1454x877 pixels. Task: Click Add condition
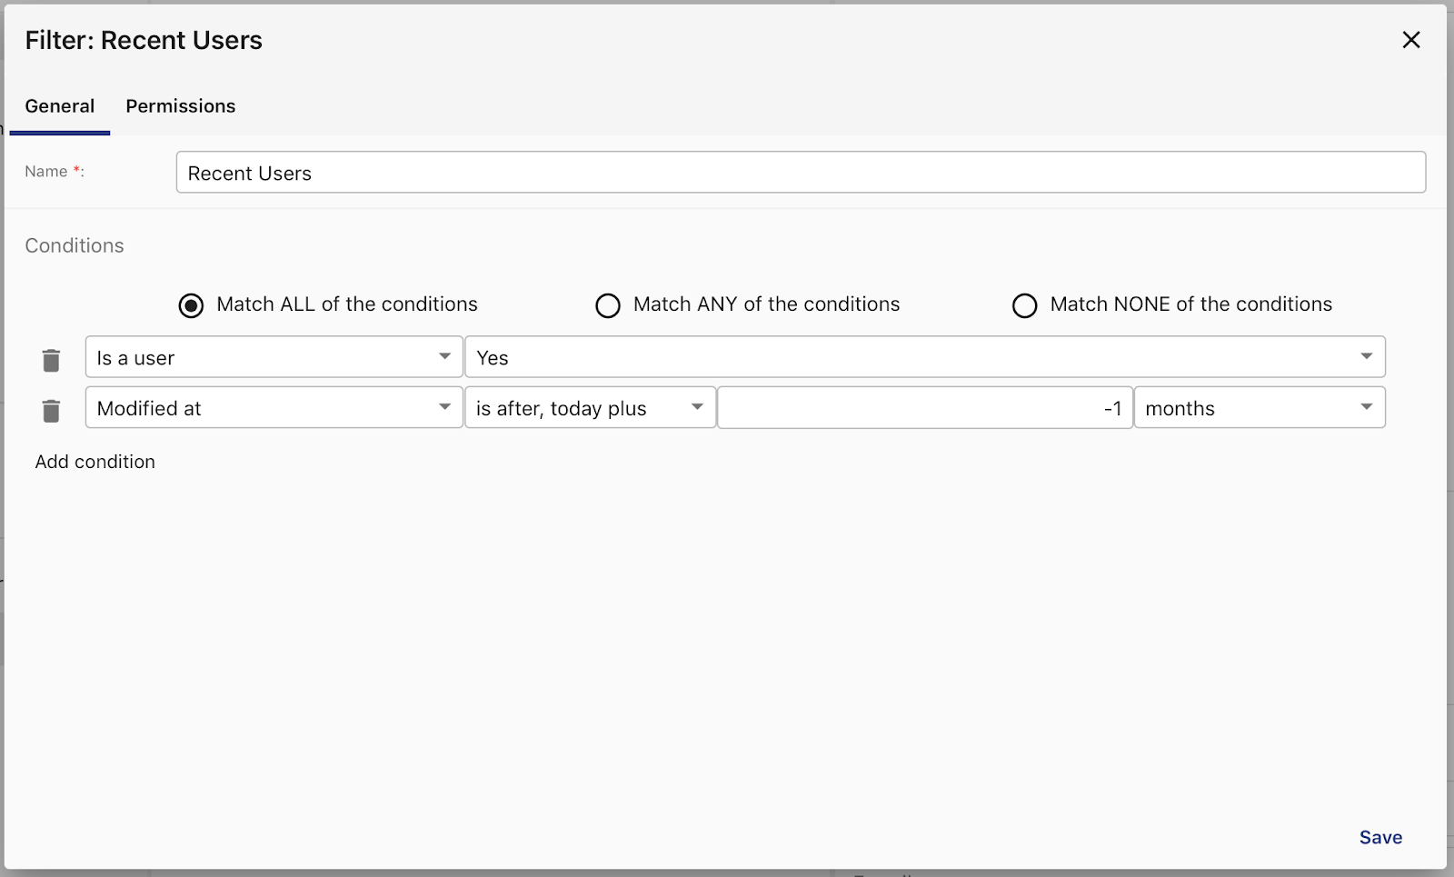95,462
